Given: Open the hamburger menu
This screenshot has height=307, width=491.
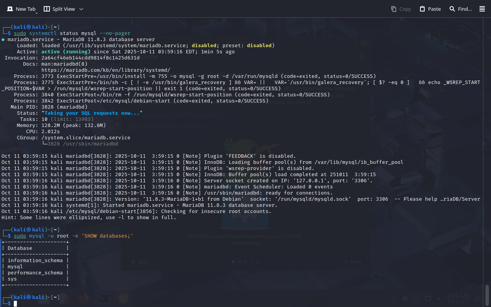Looking at the screenshot, I should click(482, 9).
